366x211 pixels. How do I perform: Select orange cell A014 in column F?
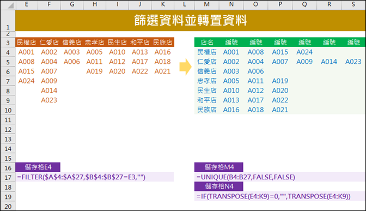point(49,91)
